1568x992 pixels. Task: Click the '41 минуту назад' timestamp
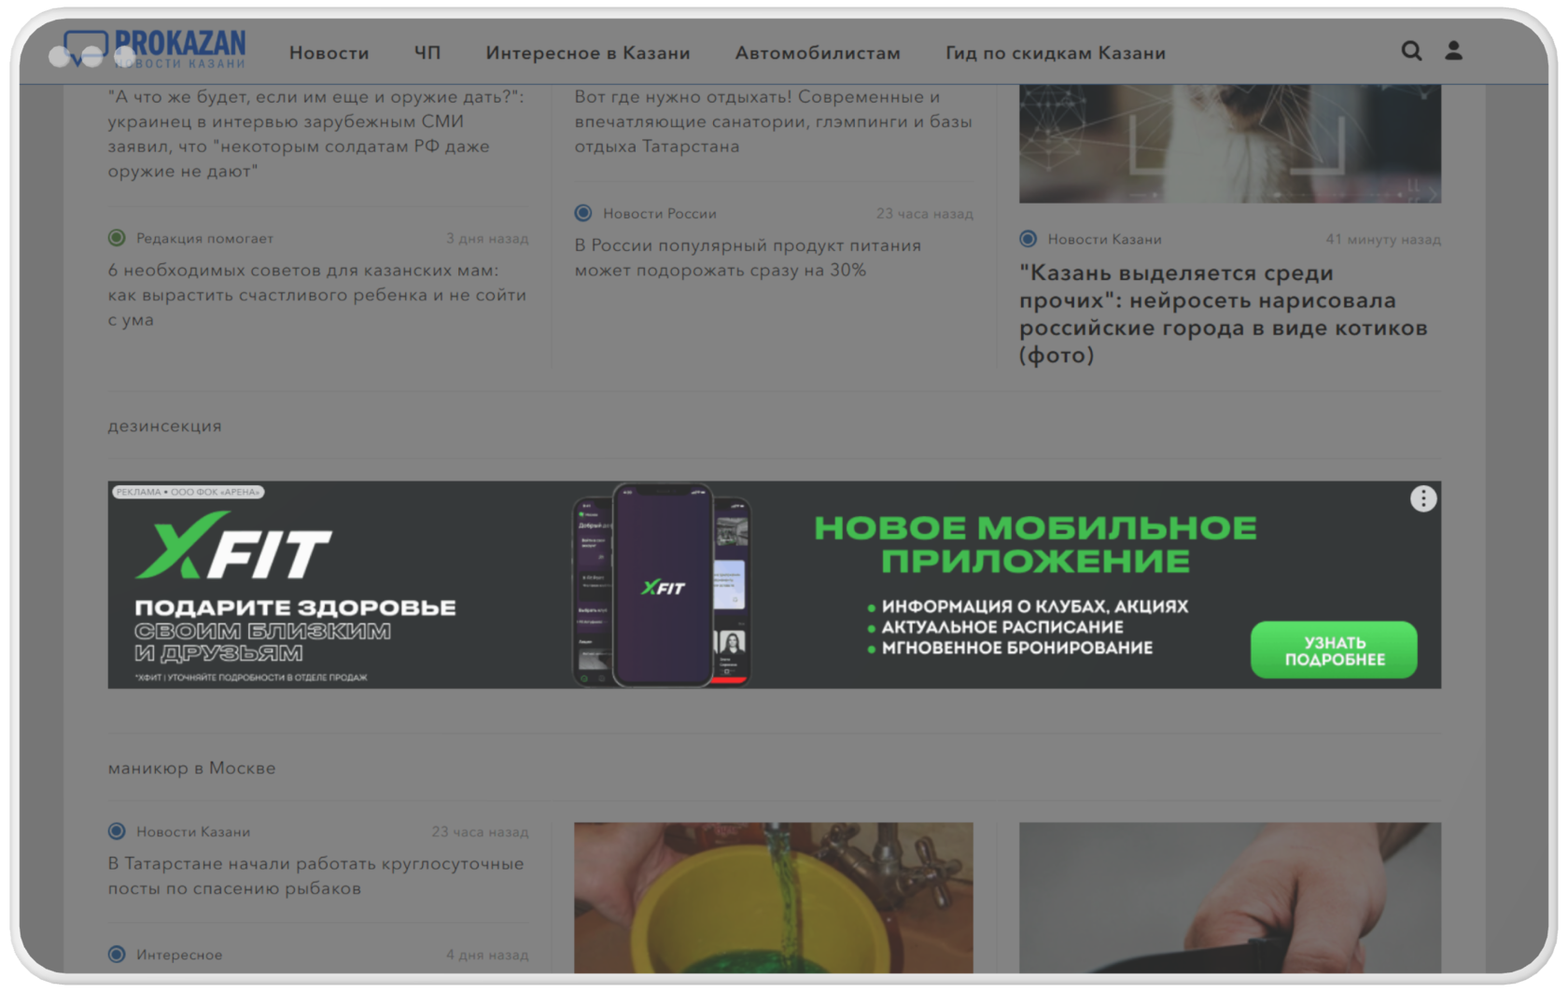coord(1383,239)
